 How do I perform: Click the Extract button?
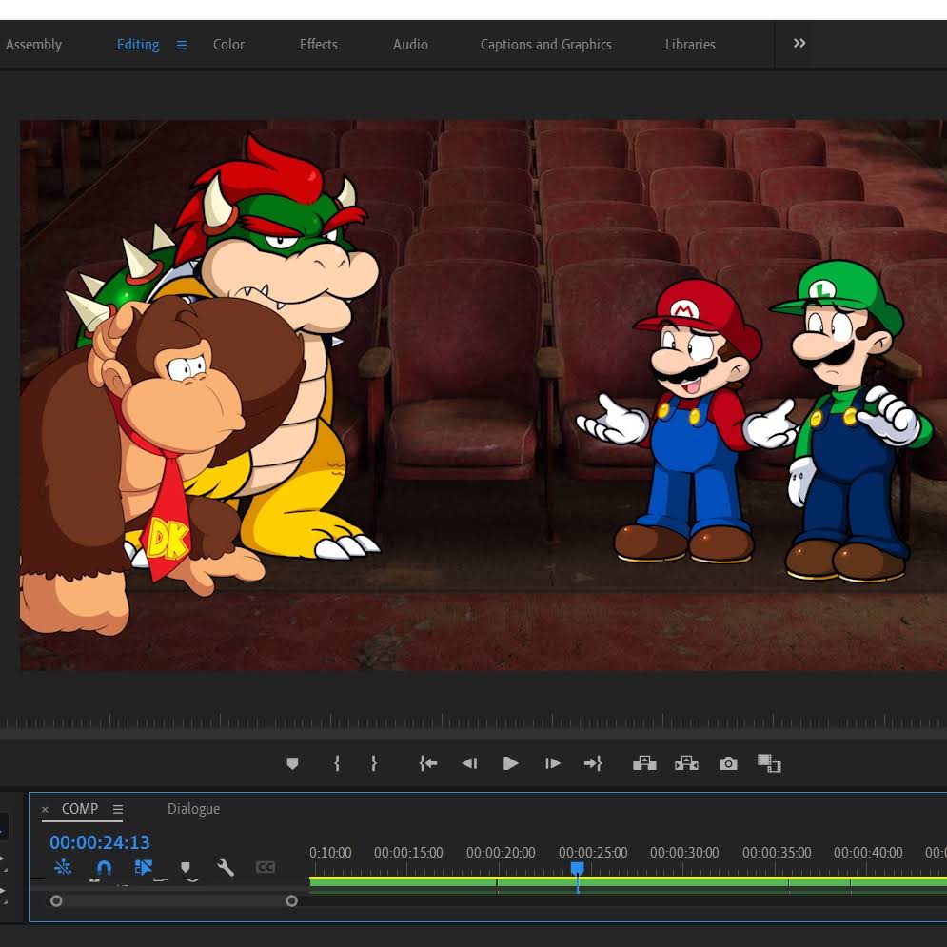(686, 763)
